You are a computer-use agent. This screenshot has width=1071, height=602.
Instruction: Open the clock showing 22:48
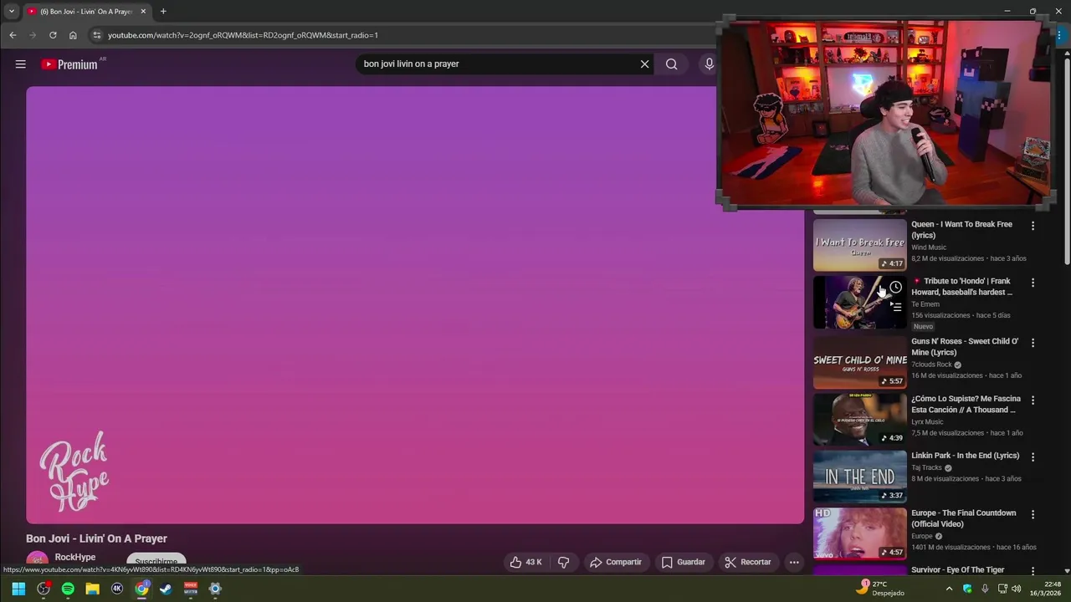(x=1046, y=589)
